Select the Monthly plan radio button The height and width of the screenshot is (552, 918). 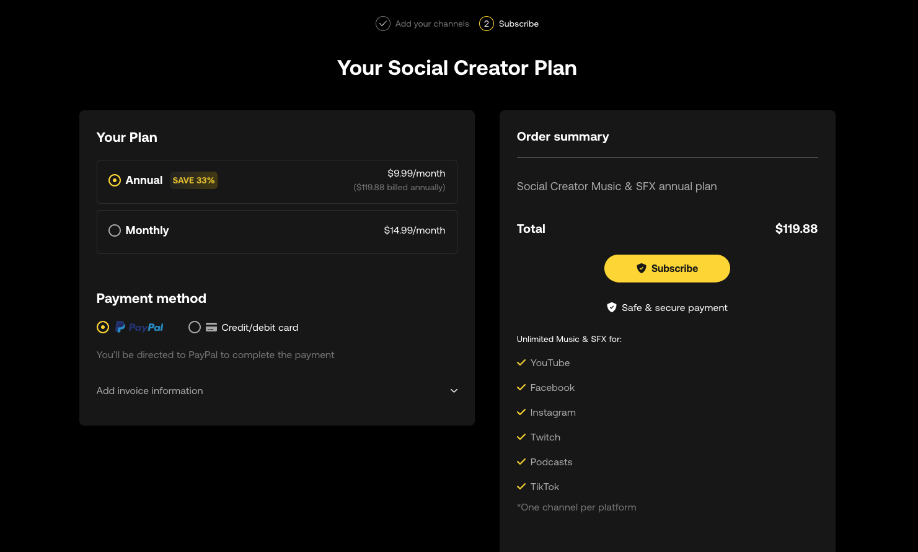pos(115,230)
